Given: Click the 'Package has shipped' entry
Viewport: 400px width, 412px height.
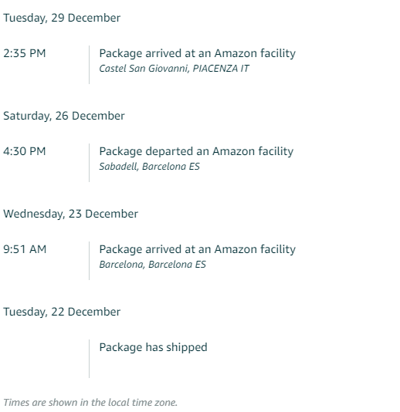Looking at the screenshot, I should [x=154, y=347].
